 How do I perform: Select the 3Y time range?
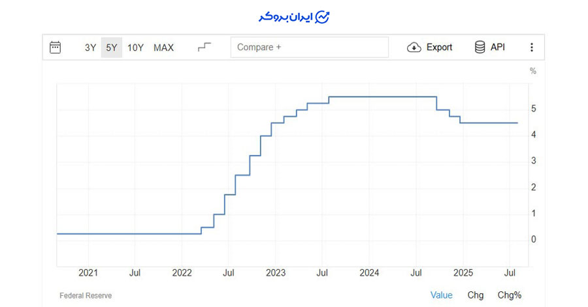91,47
